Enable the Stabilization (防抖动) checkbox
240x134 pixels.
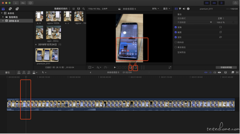click(x=176, y=42)
